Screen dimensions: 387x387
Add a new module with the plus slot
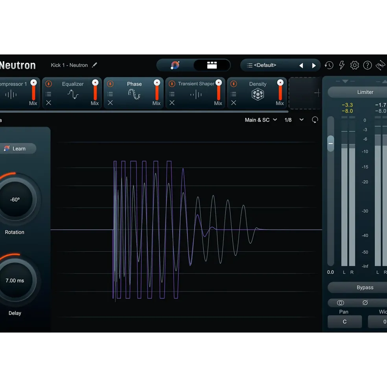[x=305, y=93]
